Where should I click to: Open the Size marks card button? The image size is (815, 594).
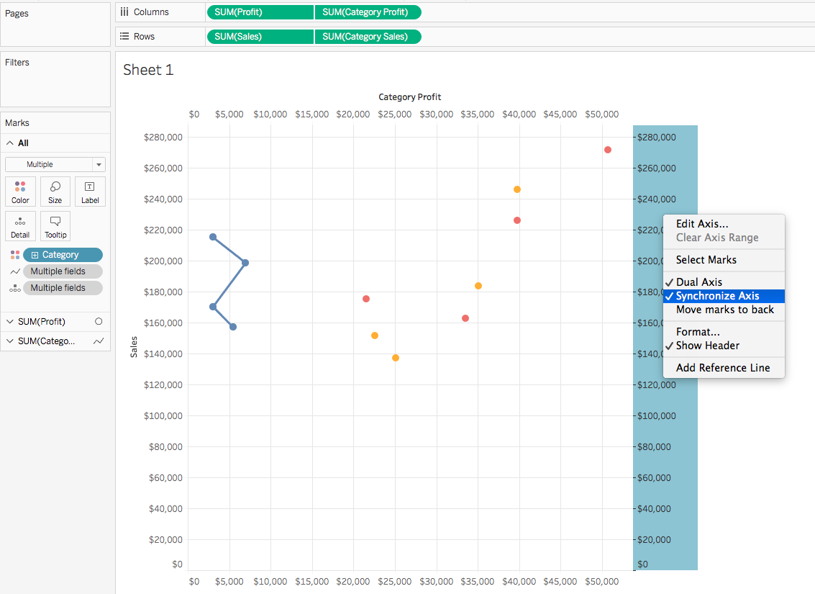[x=55, y=192]
